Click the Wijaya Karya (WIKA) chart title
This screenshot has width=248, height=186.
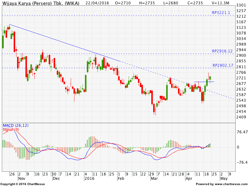pos(41,3)
